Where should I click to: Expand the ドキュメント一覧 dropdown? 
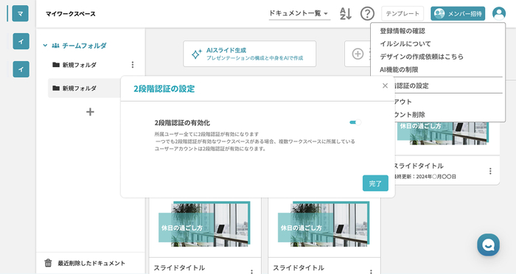[x=299, y=13]
